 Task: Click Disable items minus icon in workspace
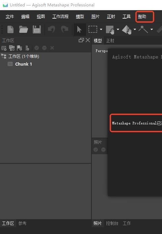pyautogui.click(x=44, y=48)
